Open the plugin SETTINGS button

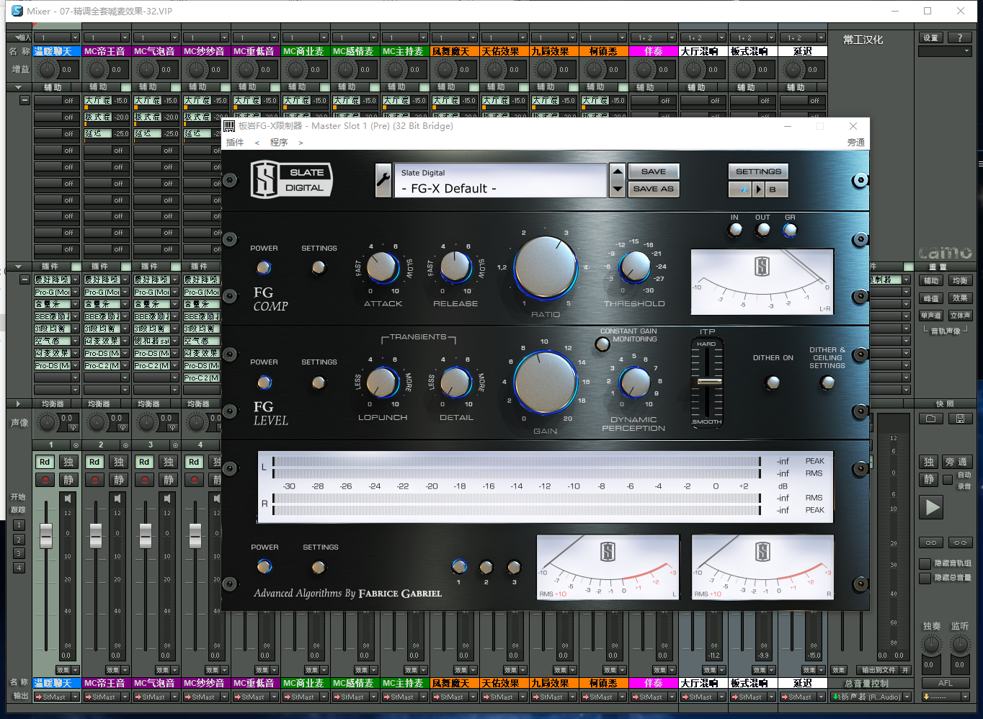(x=758, y=171)
